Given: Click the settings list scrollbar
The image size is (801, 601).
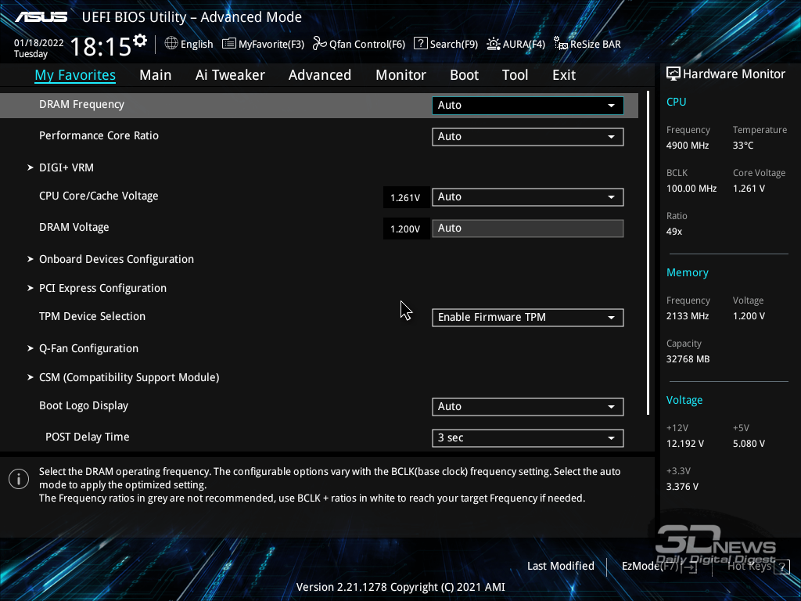Looking at the screenshot, I should tap(648, 253).
